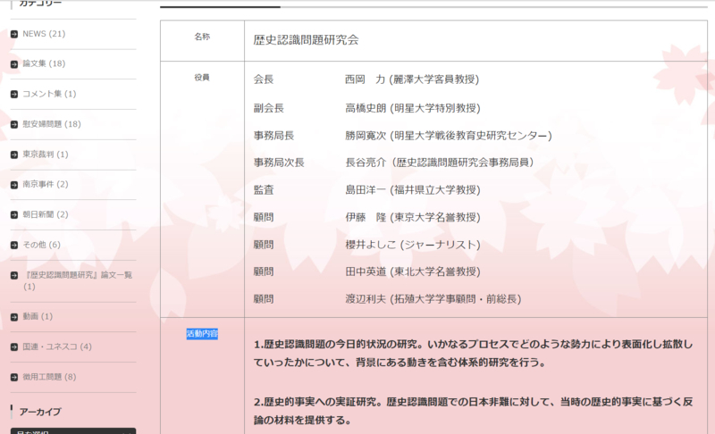
Task: Click the paragraph starting 2.歴史的事実への実証研究
Action: click(x=474, y=411)
